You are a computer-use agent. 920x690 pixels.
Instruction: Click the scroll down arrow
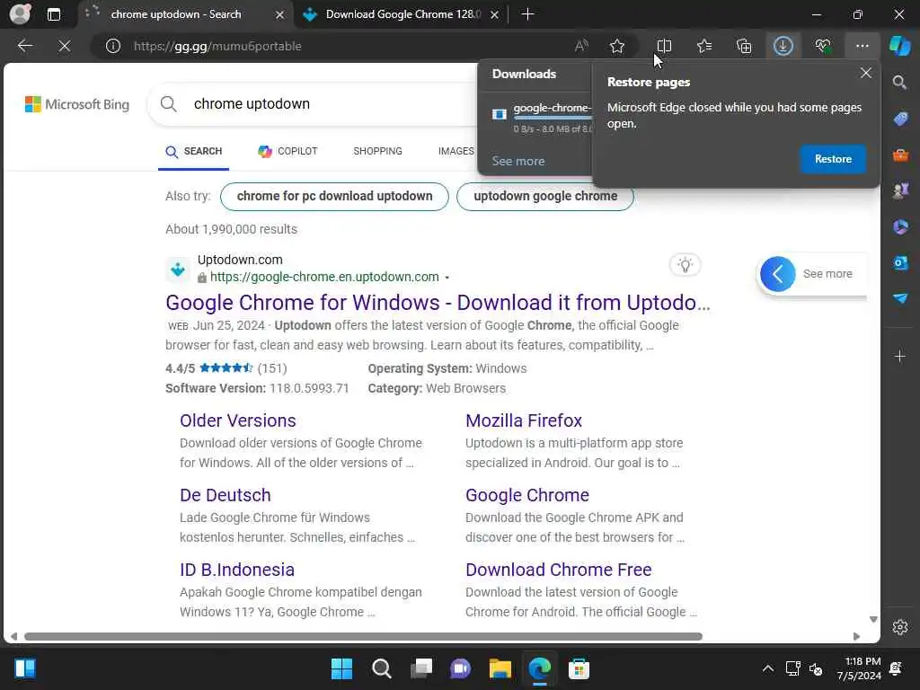(873, 620)
